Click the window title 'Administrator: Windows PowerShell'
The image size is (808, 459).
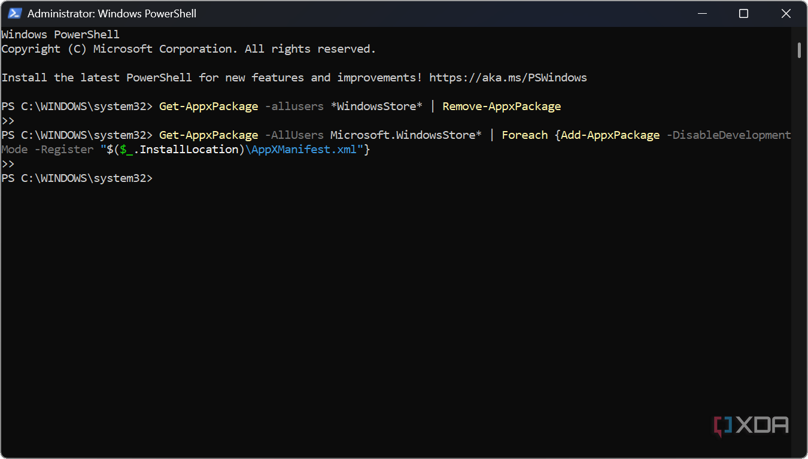112,13
